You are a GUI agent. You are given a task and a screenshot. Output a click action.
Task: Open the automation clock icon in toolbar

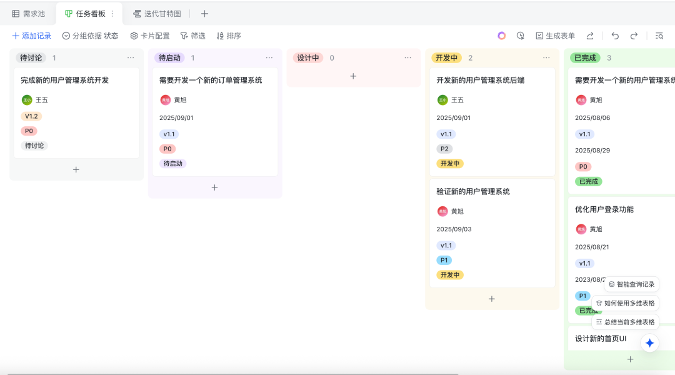(x=520, y=36)
